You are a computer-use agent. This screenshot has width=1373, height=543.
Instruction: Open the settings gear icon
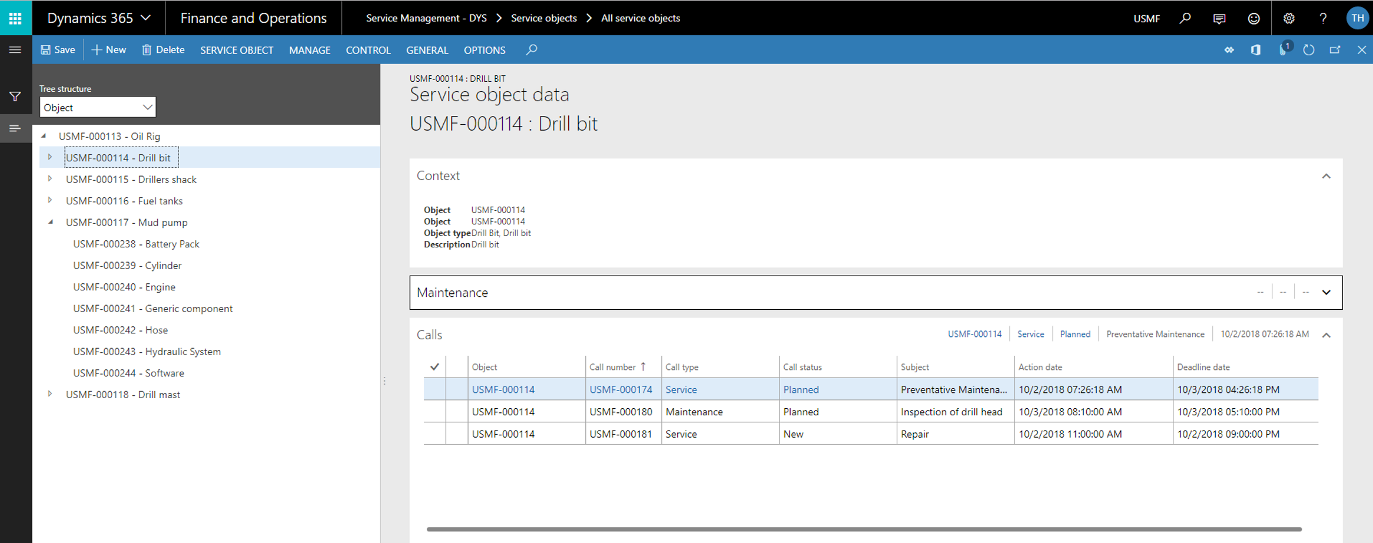[1289, 18]
